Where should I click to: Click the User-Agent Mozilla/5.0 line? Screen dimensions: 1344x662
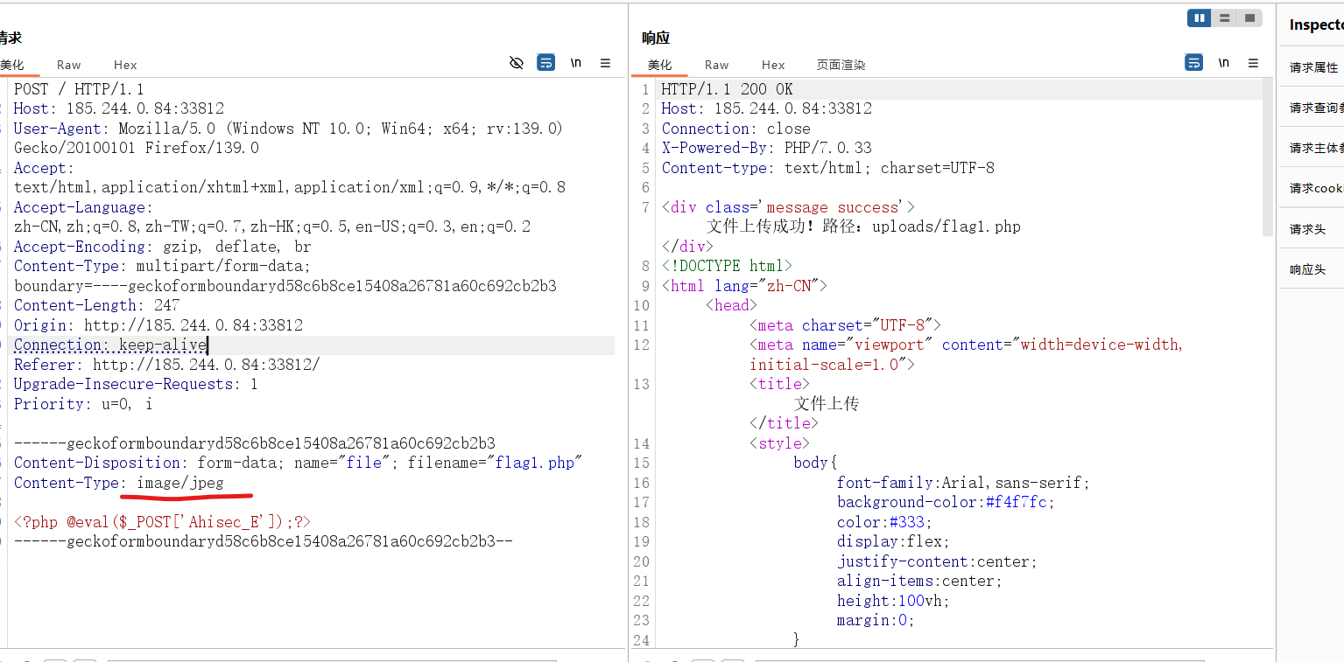click(x=288, y=129)
